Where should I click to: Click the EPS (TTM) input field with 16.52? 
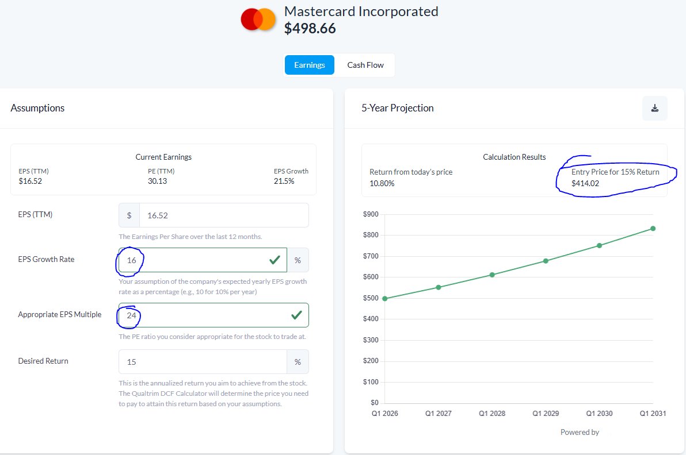(x=223, y=215)
